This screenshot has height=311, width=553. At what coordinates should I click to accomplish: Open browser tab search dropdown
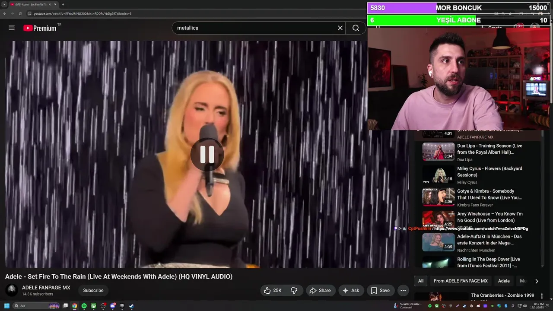pos(4,4)
